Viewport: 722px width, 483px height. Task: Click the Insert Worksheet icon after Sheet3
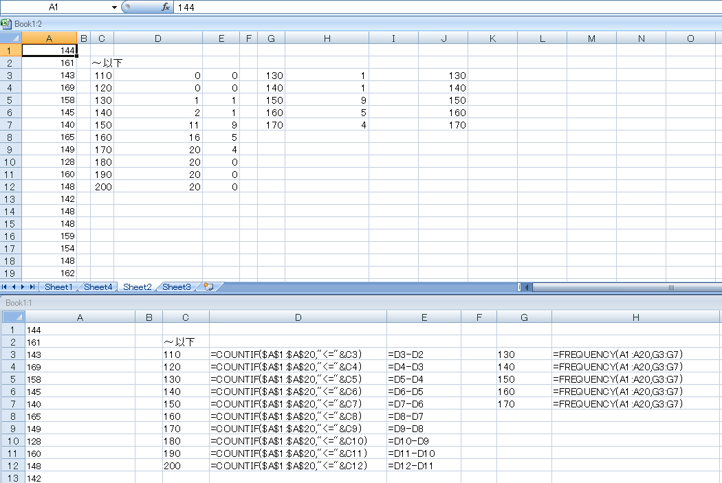208,287
